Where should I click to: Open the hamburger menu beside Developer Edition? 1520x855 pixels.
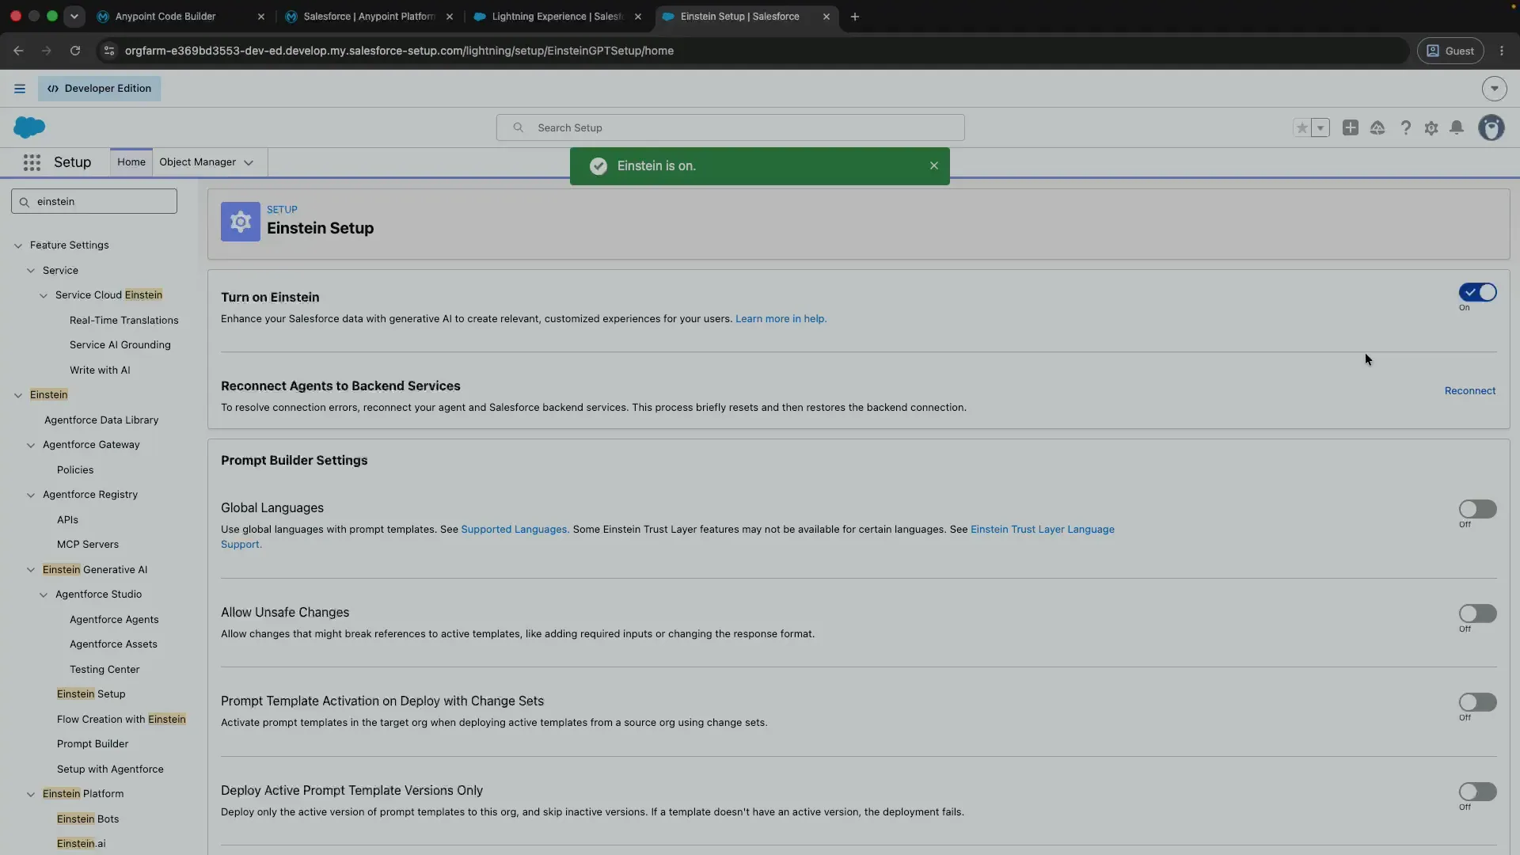click(x=20, y=89)
